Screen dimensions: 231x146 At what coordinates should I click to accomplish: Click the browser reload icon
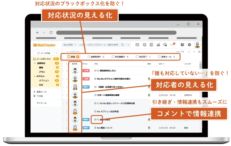(51, 33)
